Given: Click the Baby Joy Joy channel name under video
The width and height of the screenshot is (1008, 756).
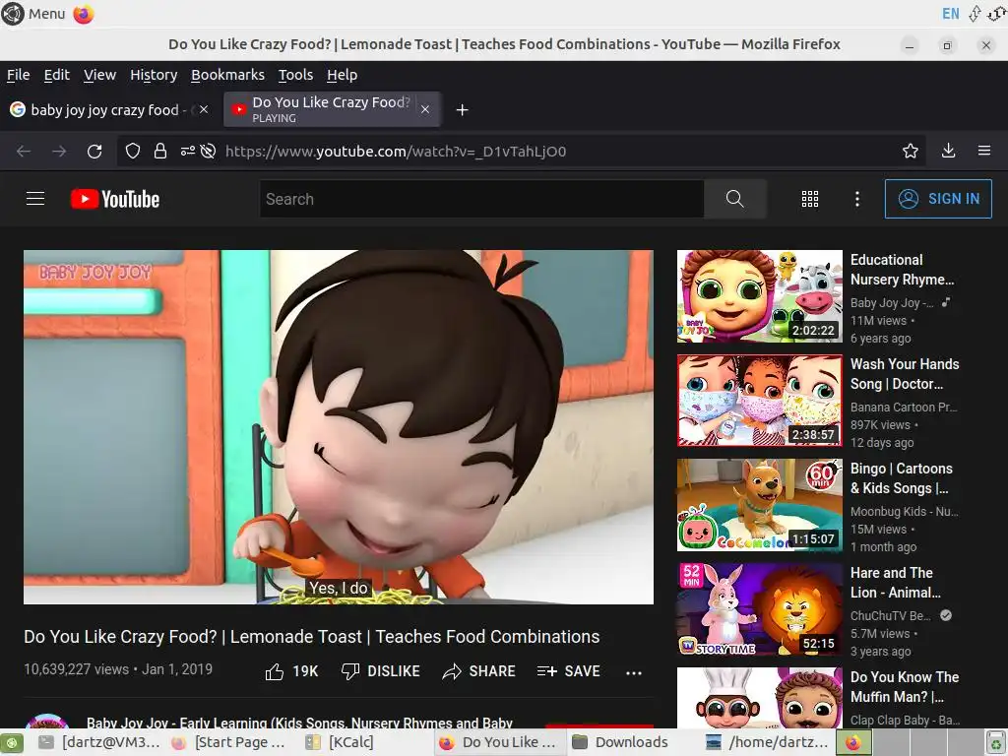Looking at the screenshot, I should (x=299, y=722).
